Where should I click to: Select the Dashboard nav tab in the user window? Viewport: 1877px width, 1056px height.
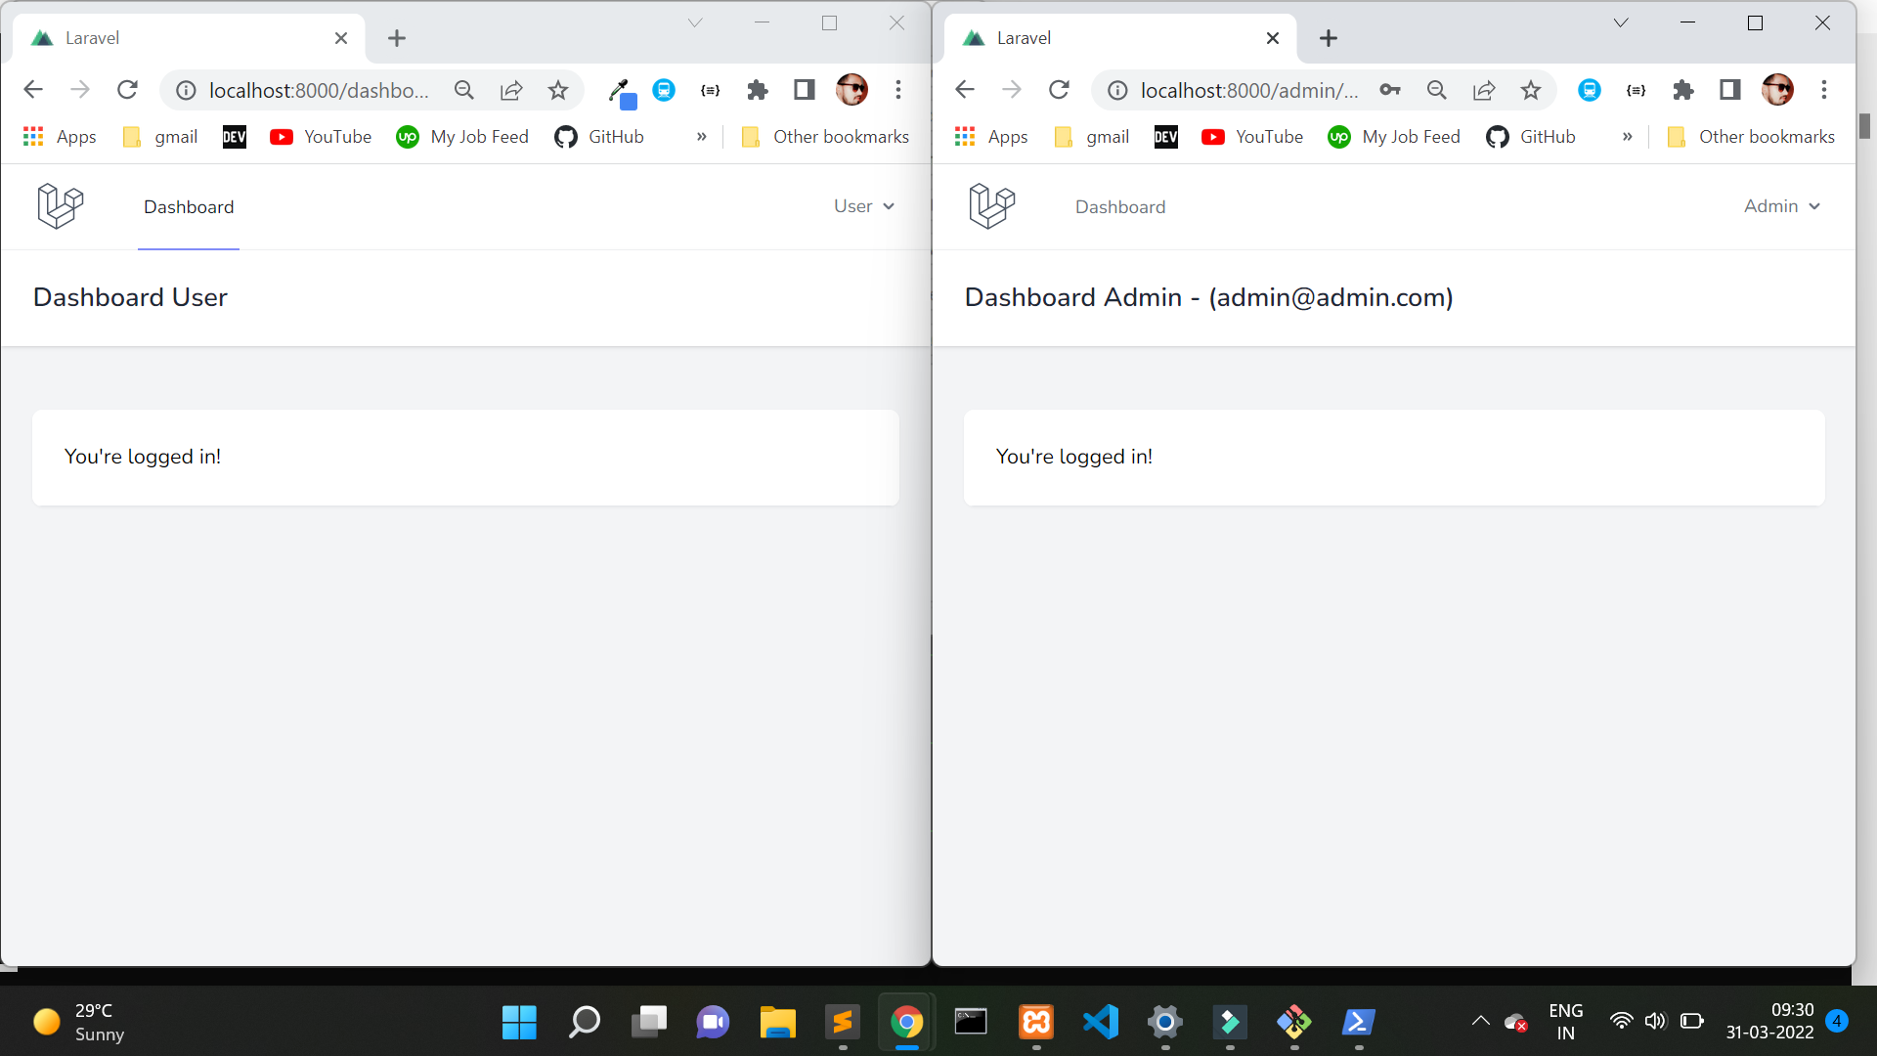click(189, 207)
